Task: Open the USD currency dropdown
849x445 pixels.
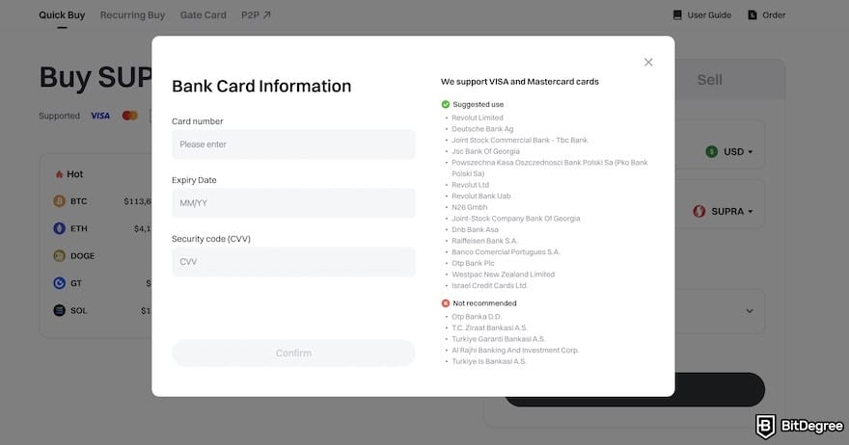Action: click(x=729, y=152)
